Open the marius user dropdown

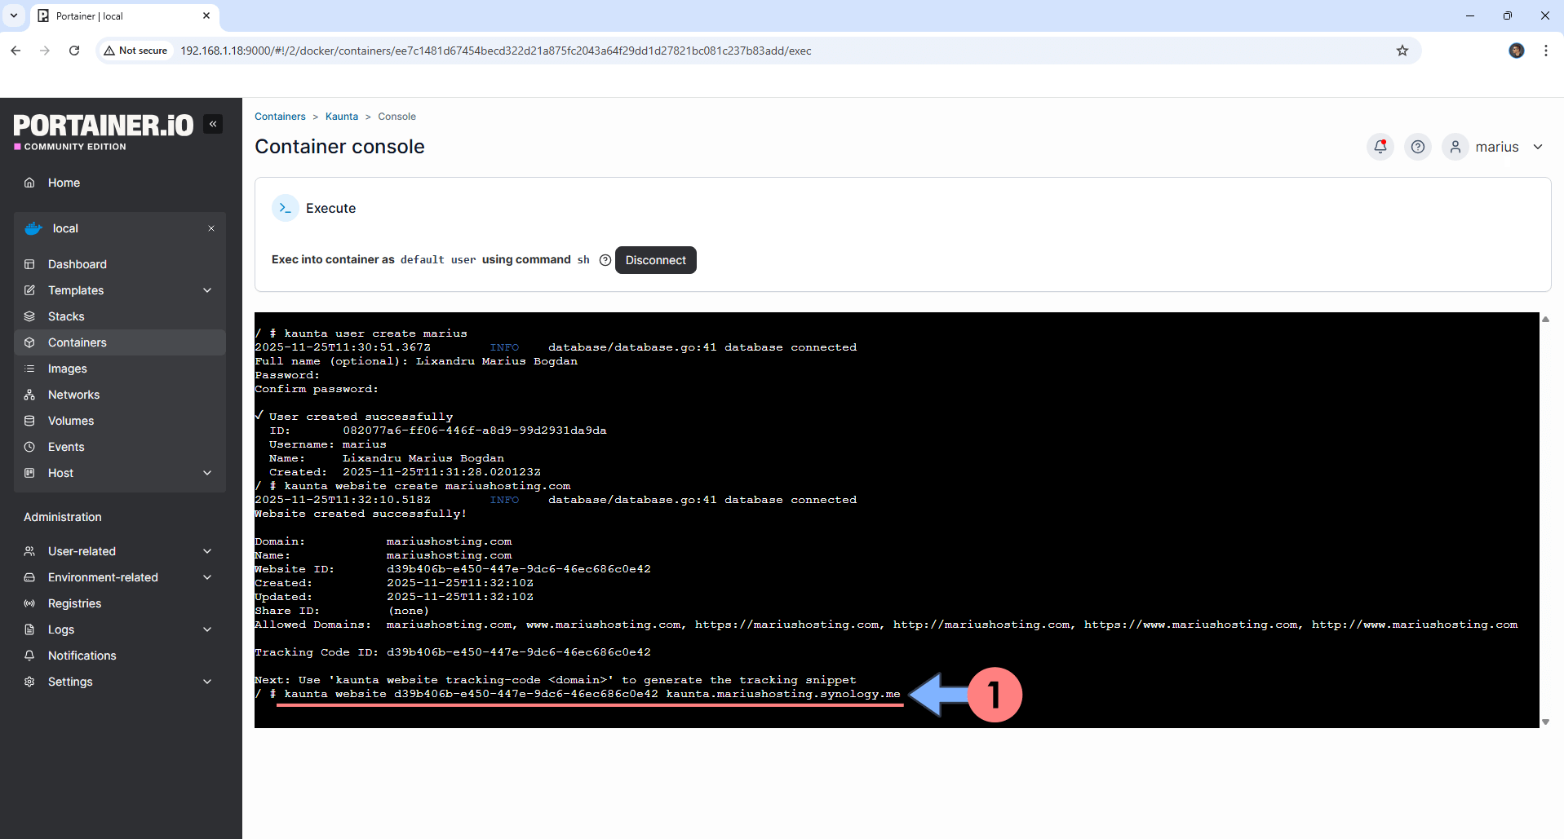click(1498, 147)
